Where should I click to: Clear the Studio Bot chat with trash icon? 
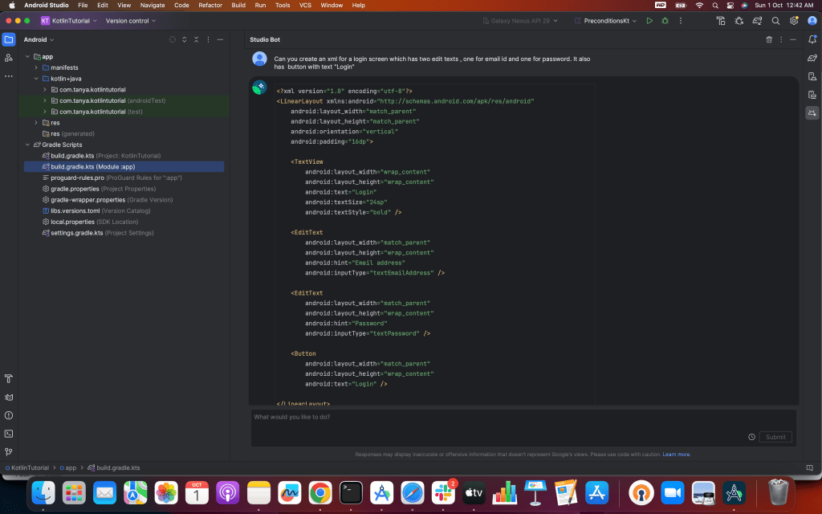(769, 39)
